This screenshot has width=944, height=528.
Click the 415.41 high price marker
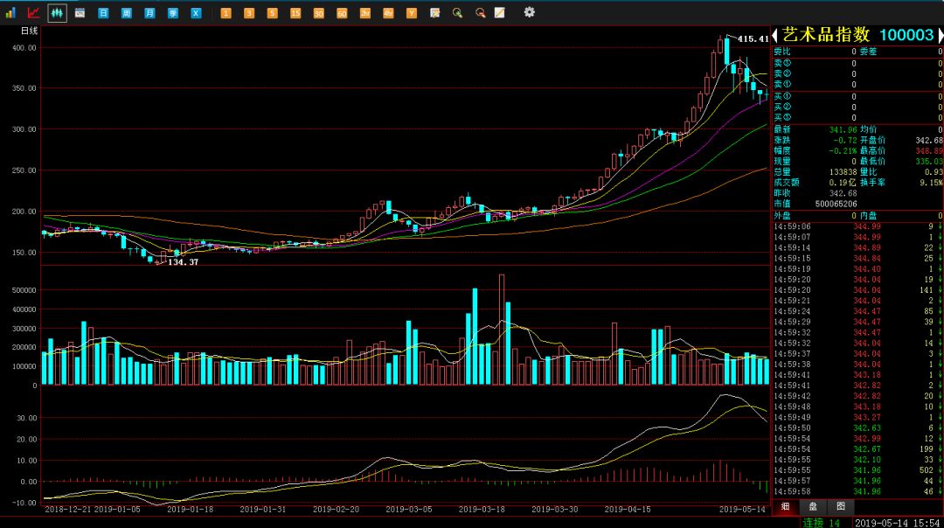coord(753,39)
